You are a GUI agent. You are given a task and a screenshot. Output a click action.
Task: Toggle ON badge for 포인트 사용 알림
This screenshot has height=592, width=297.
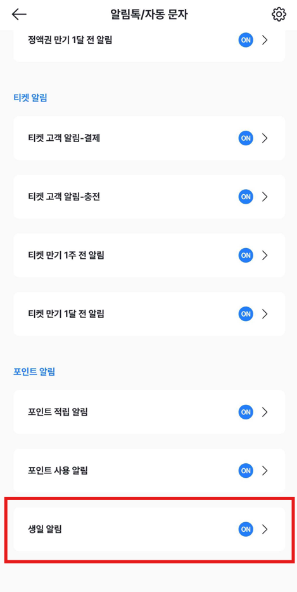(x=246, y=470)
